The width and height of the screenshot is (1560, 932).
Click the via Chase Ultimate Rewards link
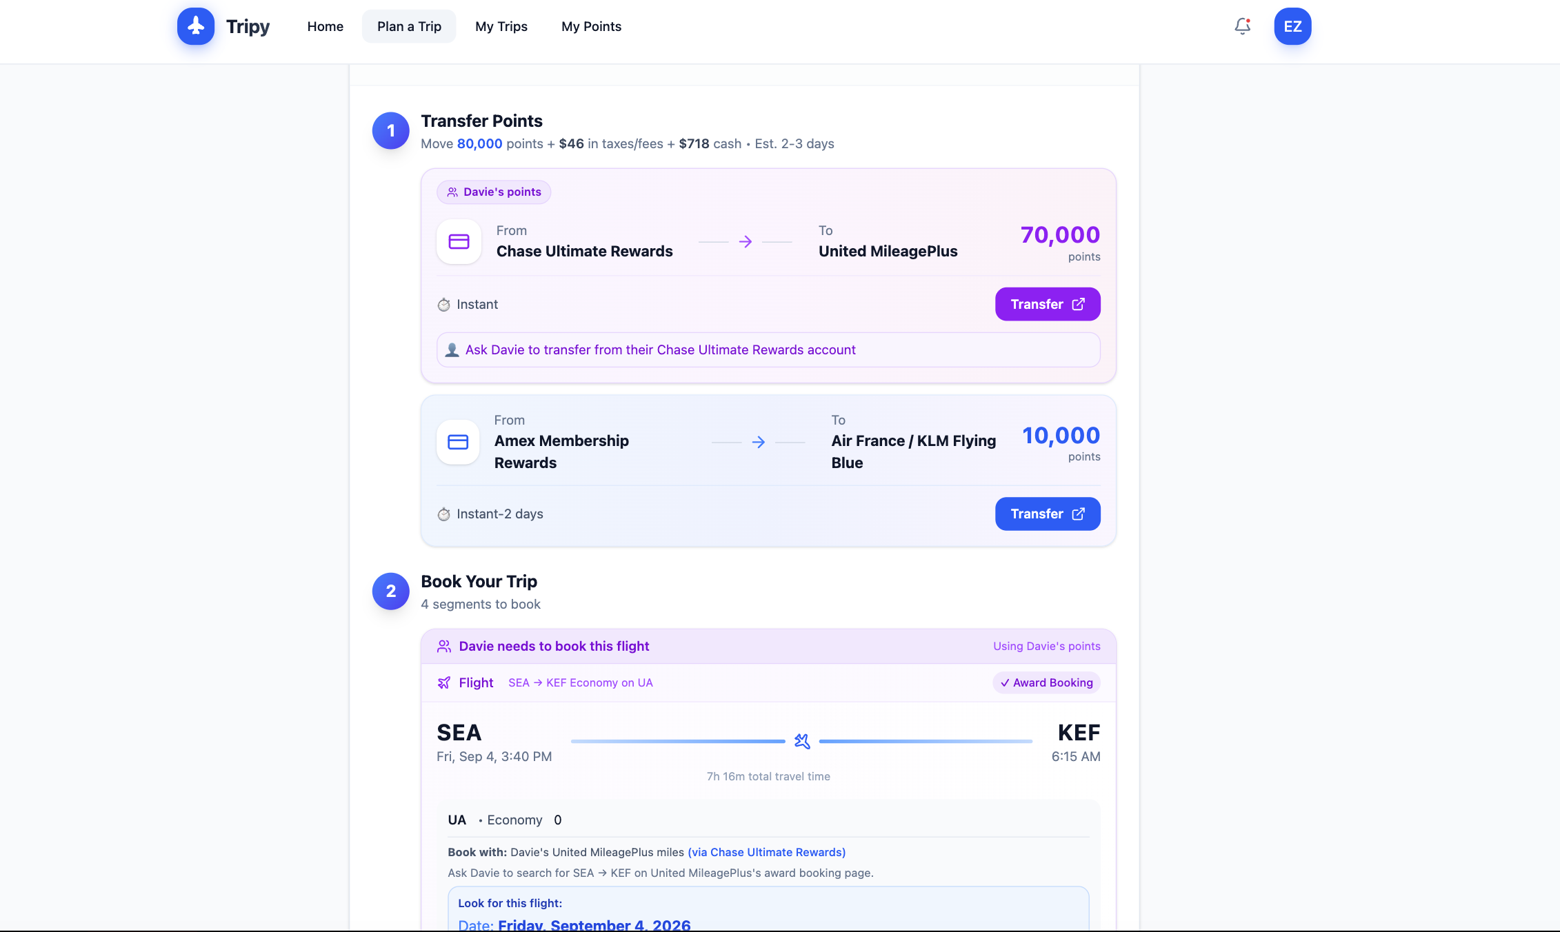(x=766, y=852)
